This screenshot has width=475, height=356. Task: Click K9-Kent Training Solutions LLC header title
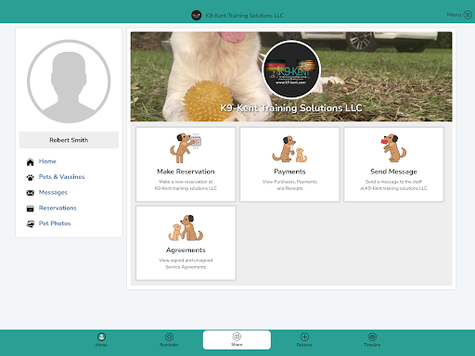click(x=245, y=16)
